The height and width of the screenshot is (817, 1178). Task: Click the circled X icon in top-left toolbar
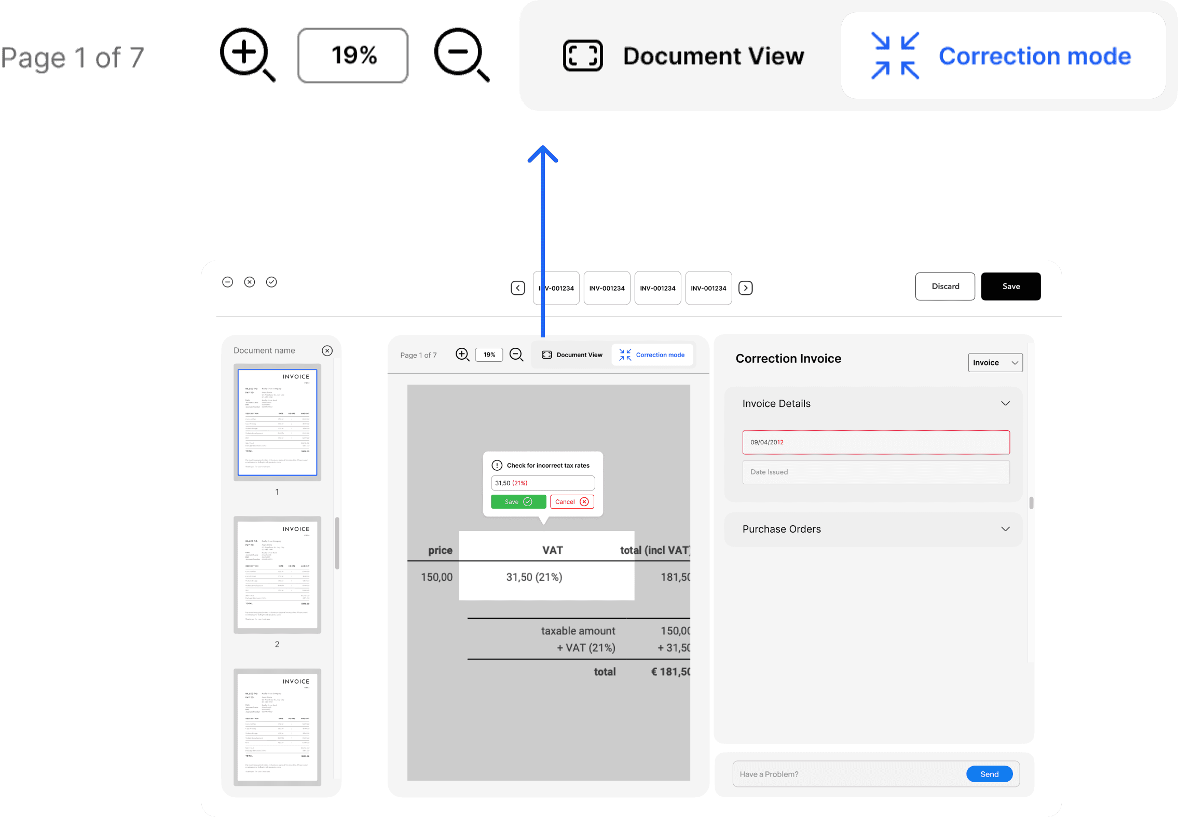(x=250, y=282)
